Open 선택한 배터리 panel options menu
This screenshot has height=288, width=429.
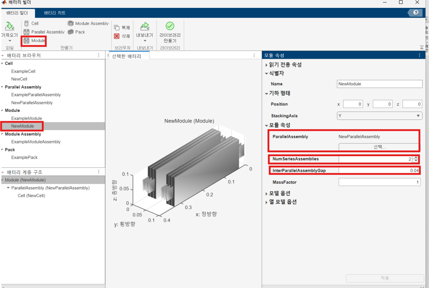254,55
